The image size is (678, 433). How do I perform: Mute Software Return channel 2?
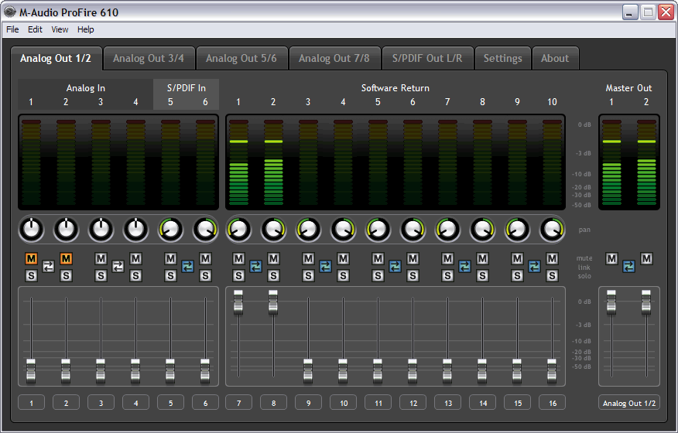(273, 259)
